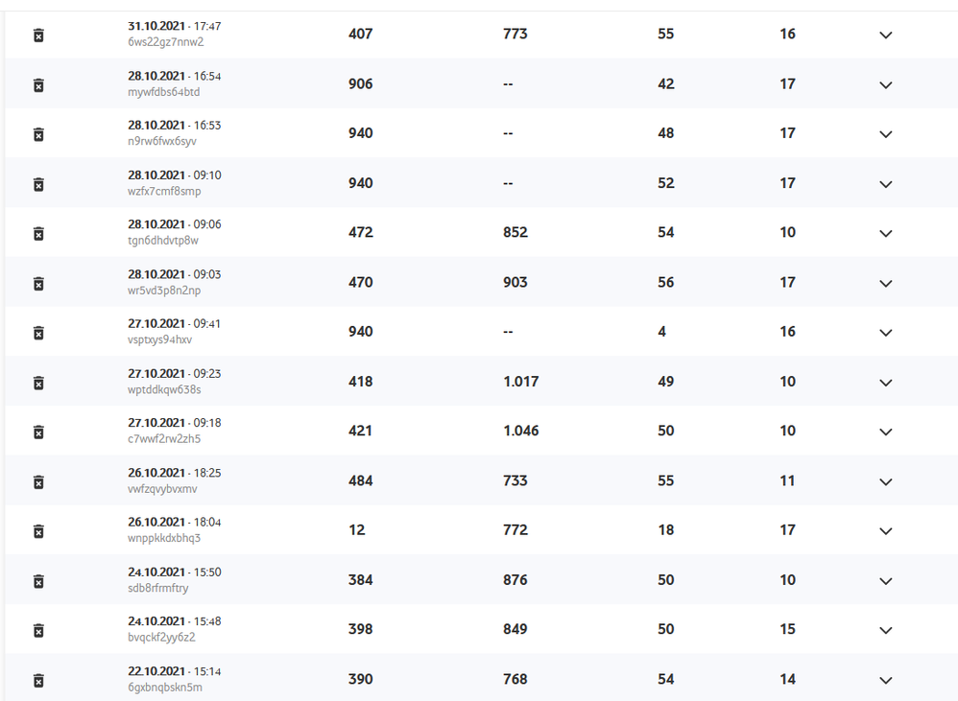Trash the vsptxys94hxv row

(x=38, y=333)
